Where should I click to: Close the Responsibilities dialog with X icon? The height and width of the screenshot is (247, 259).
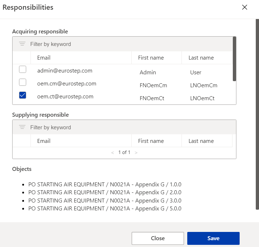[x=245, y=8]
